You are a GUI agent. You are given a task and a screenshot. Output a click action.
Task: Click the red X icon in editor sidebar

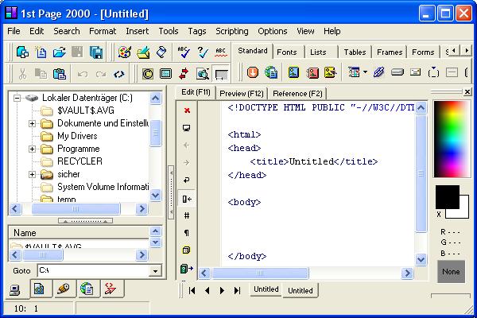click(187, 111)
